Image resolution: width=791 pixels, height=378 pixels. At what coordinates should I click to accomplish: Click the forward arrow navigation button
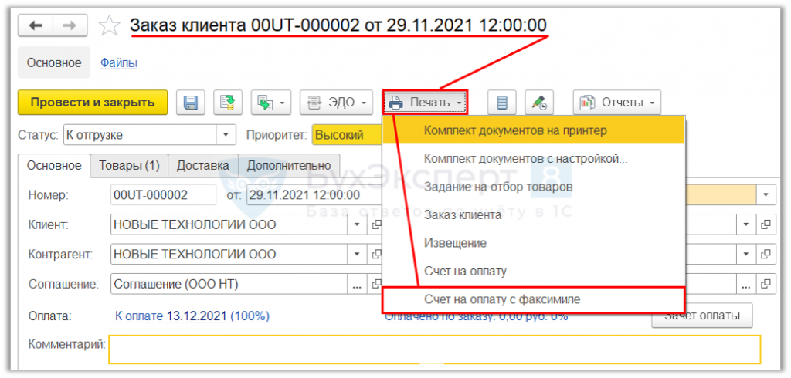[x=70, y=25]
